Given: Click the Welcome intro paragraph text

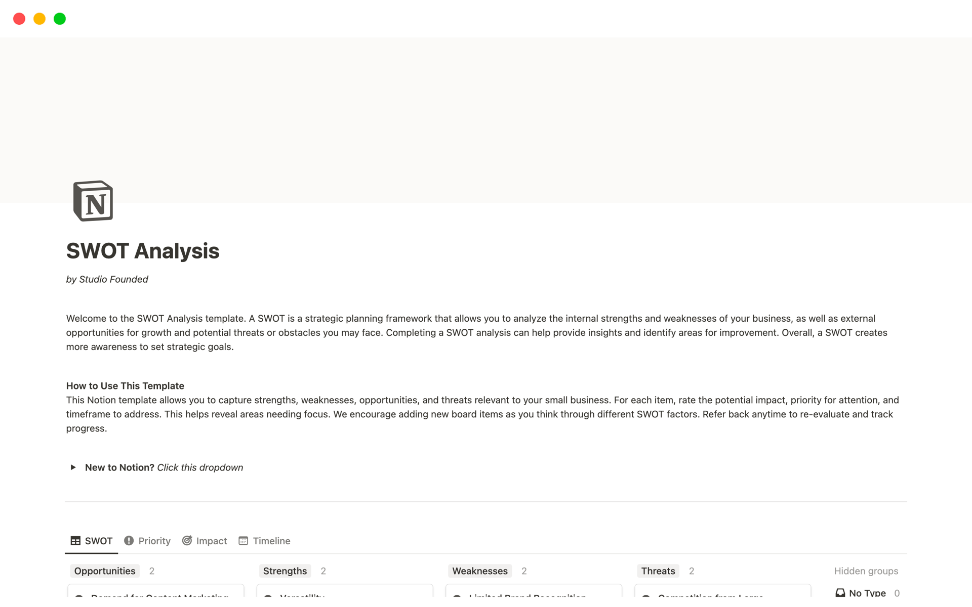Looking at the screenshot, I should tap(476, 332).
